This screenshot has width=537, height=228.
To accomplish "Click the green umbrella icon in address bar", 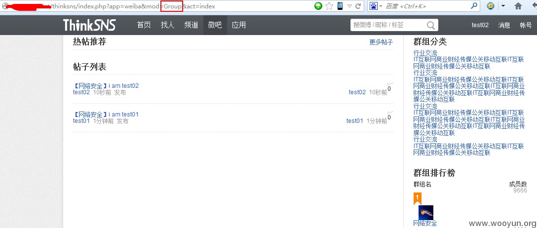I will coord(318,6).
